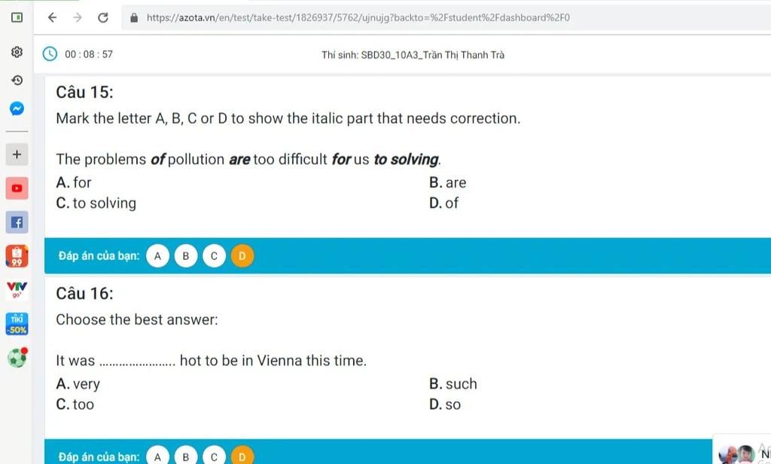Open the VTV Go sidebar shortcut

click(17, 290)
